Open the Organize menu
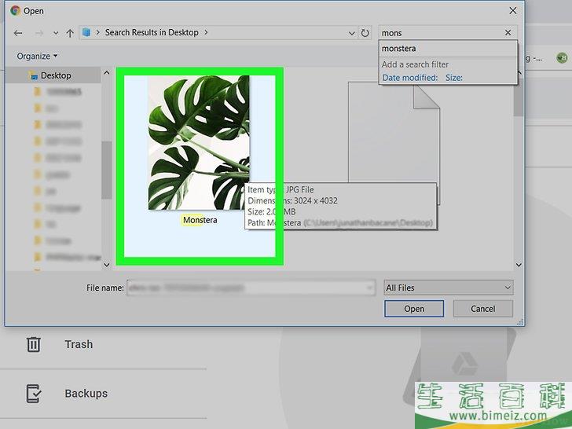This screenshot has width=572, height=429. [x=37, y=57]
